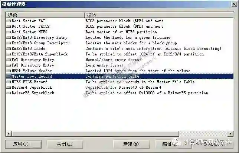Click the 关闭(L) button

tap(65, 144)
